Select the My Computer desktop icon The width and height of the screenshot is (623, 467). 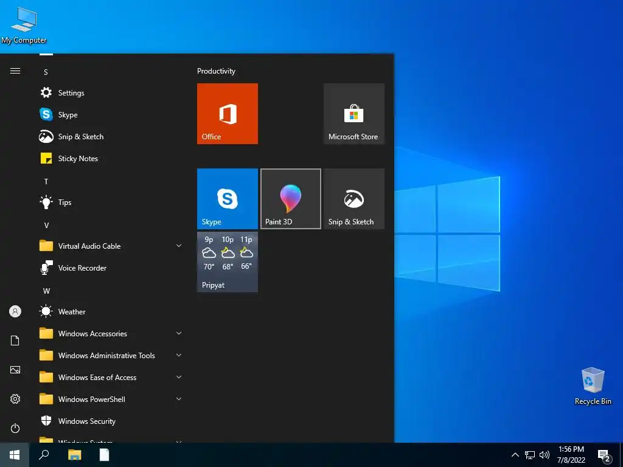click(x=24, y=26)
